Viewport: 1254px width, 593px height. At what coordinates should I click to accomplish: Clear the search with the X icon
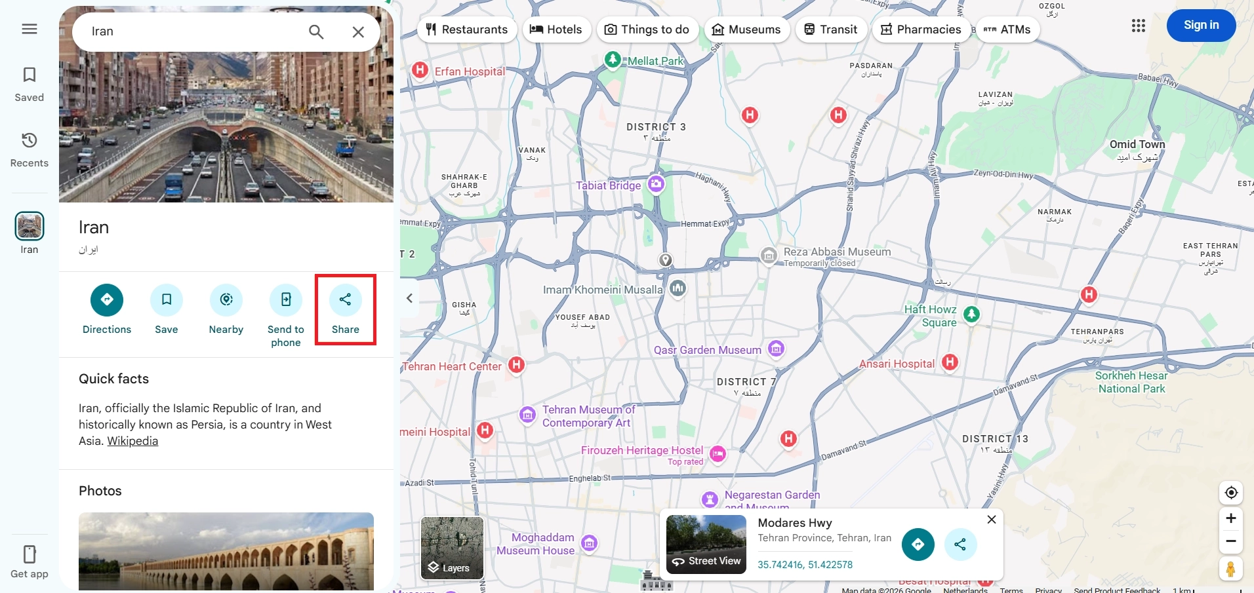358,31
